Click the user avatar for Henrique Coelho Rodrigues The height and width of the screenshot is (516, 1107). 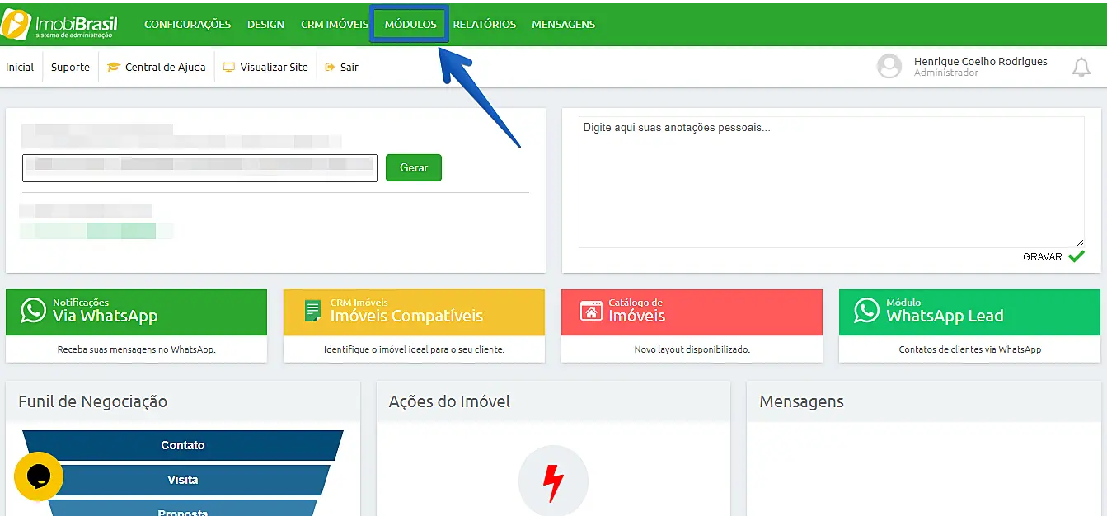click(x=889, y=67)
